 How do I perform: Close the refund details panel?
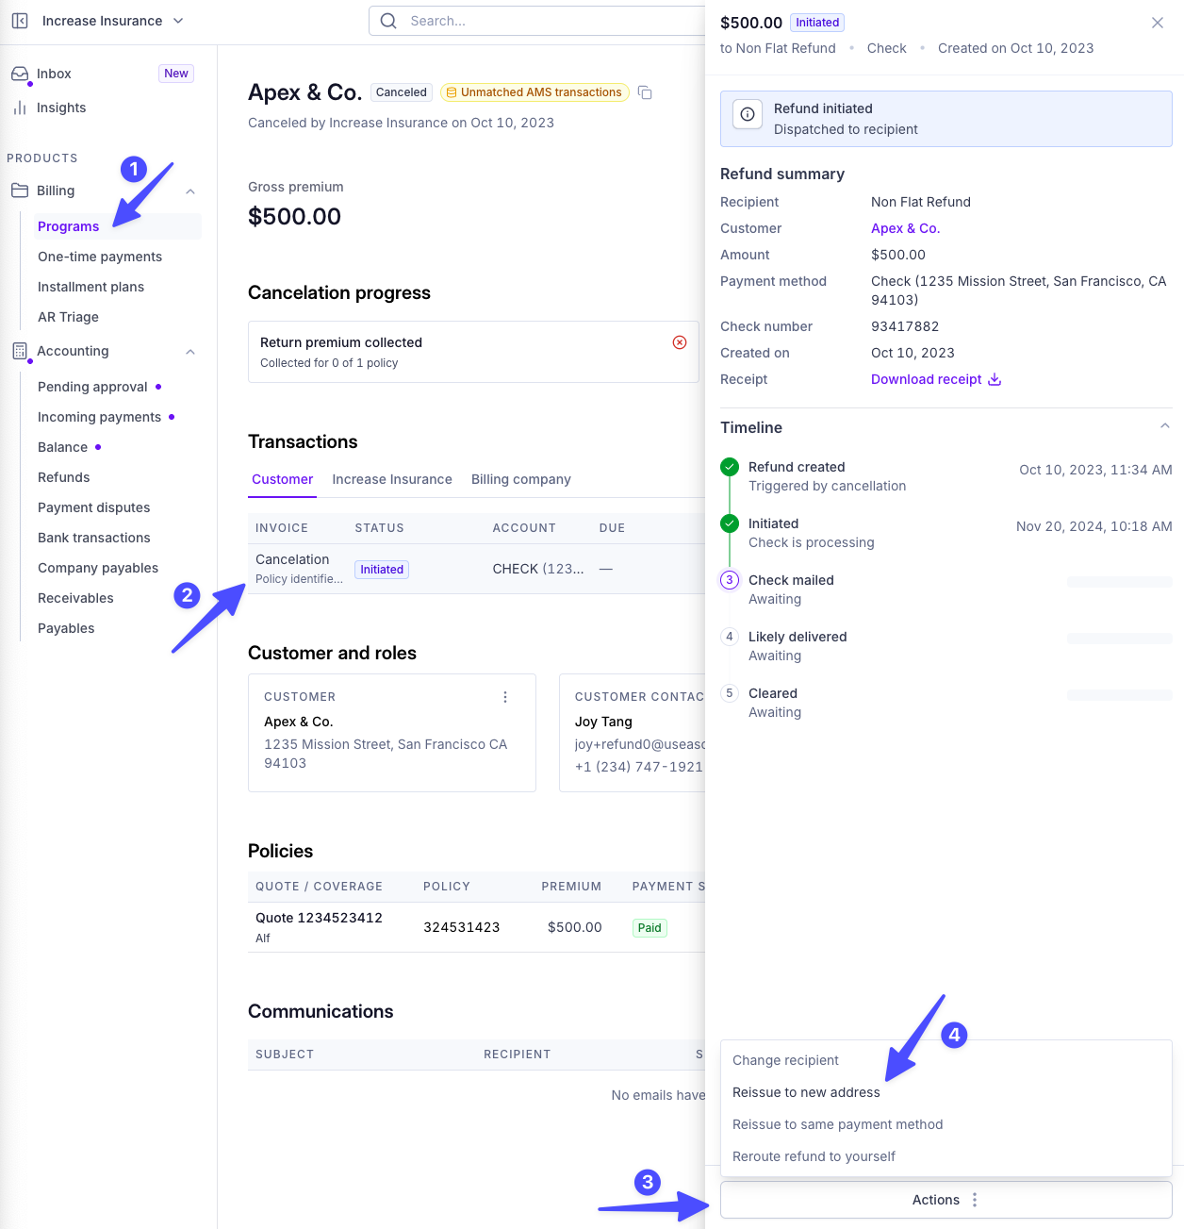[x=1158, y=23]
